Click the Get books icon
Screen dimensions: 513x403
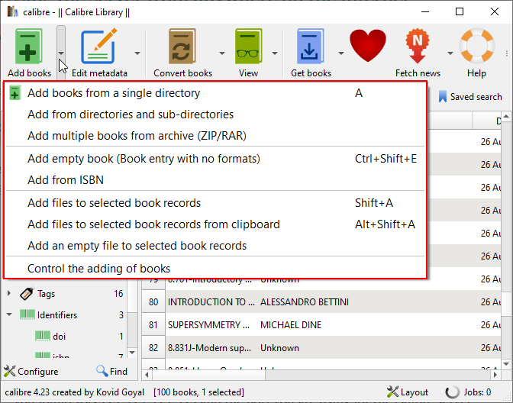[311, 47]
